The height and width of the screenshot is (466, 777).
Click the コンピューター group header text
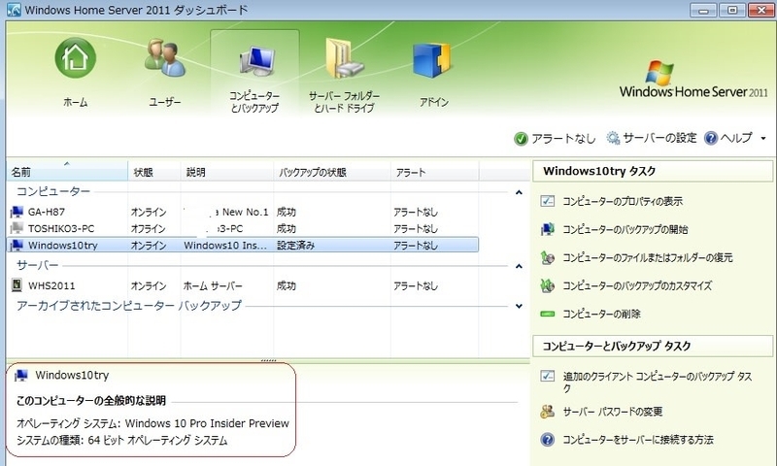[53, 191]
